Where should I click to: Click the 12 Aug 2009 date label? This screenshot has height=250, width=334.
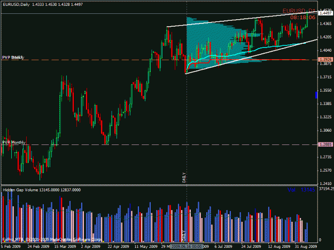[x=279, y=246]
